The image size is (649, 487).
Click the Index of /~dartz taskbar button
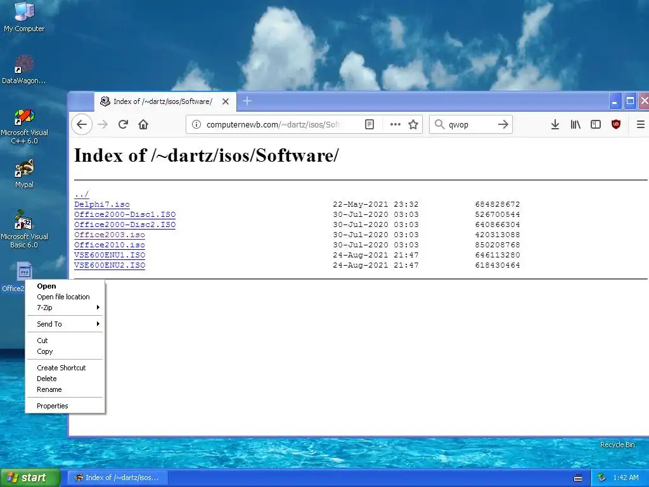point(117,477)
